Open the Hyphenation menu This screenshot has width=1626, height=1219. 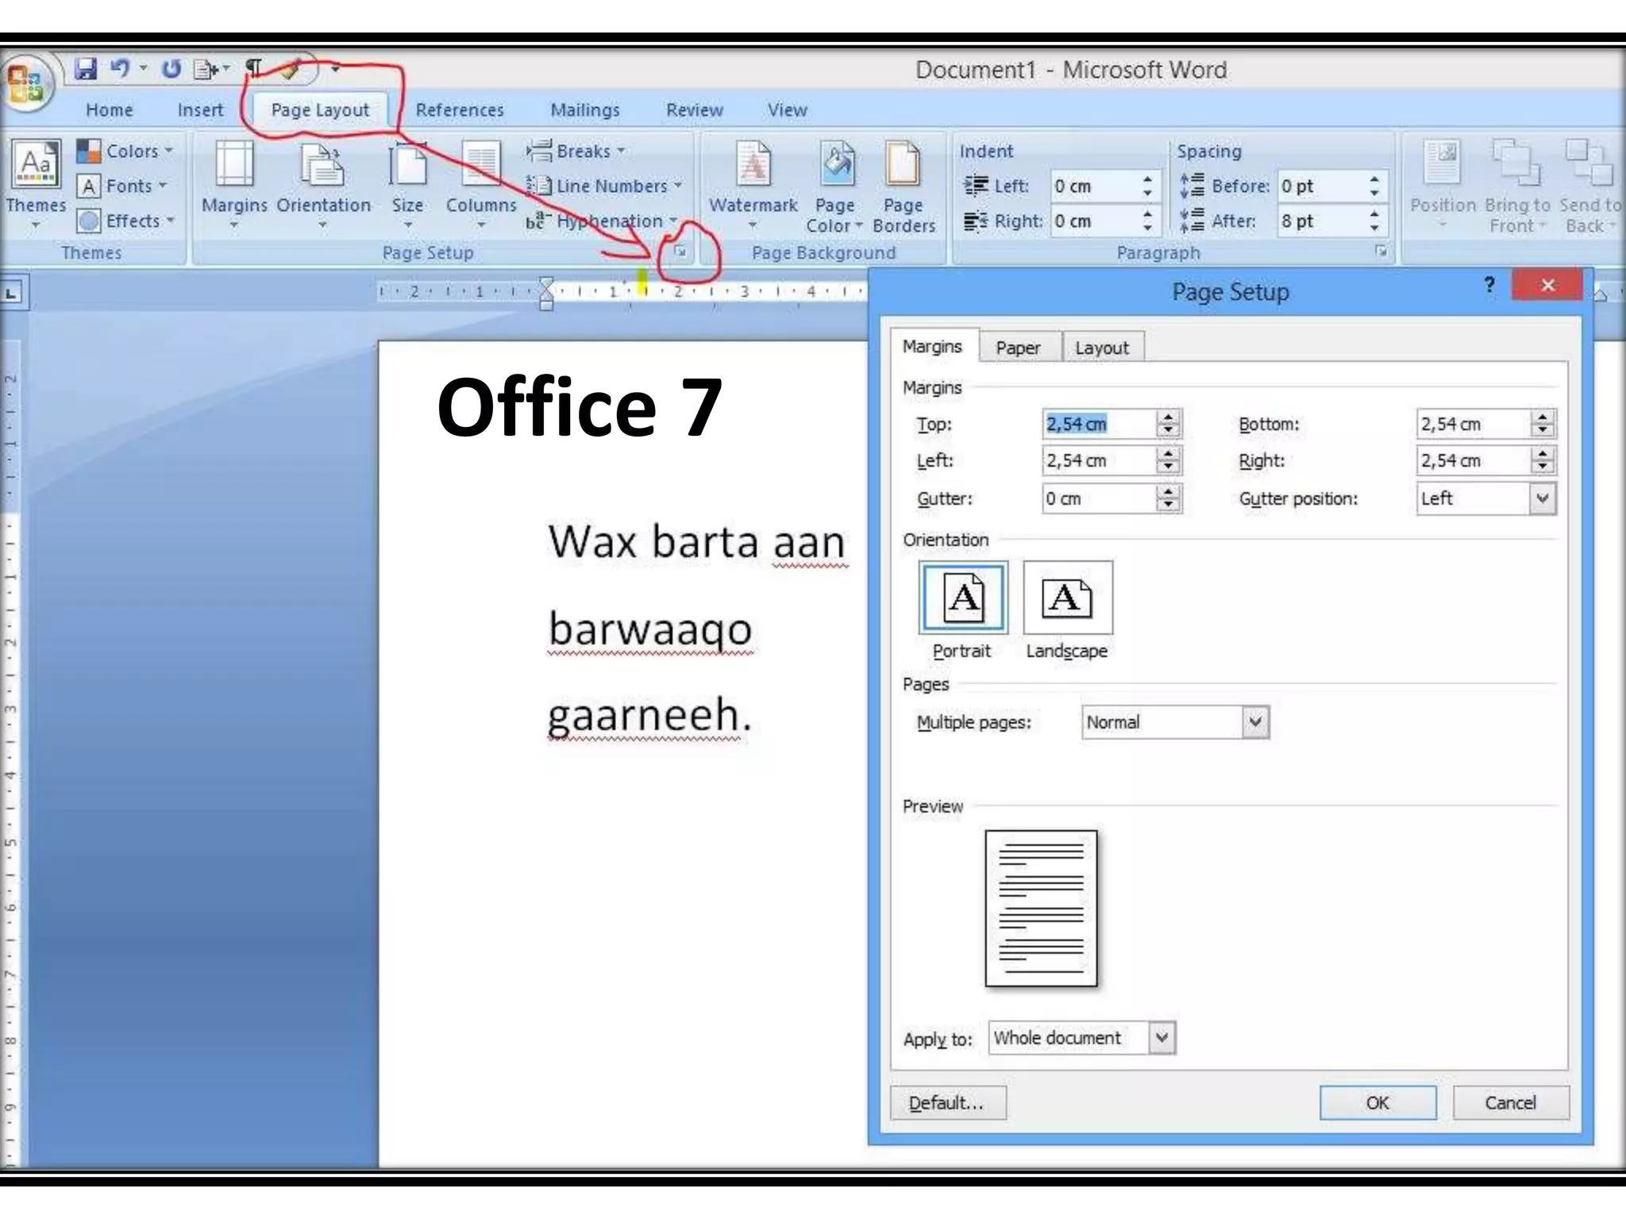(x=602, y=221)
